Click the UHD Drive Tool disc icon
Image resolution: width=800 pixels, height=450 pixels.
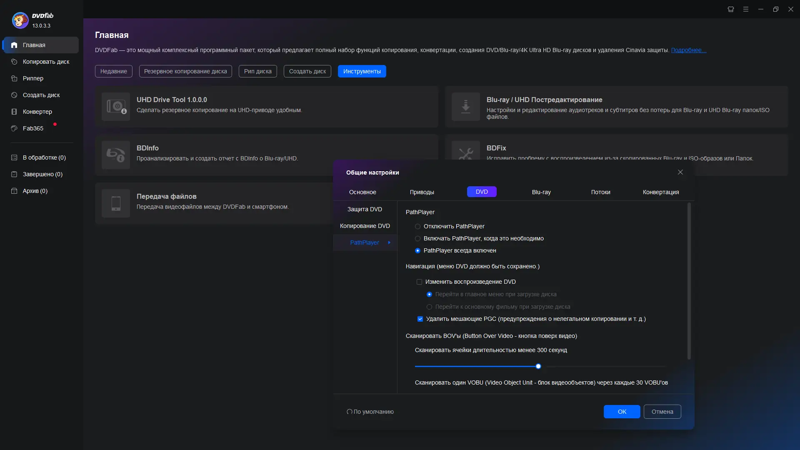[116, 107]
